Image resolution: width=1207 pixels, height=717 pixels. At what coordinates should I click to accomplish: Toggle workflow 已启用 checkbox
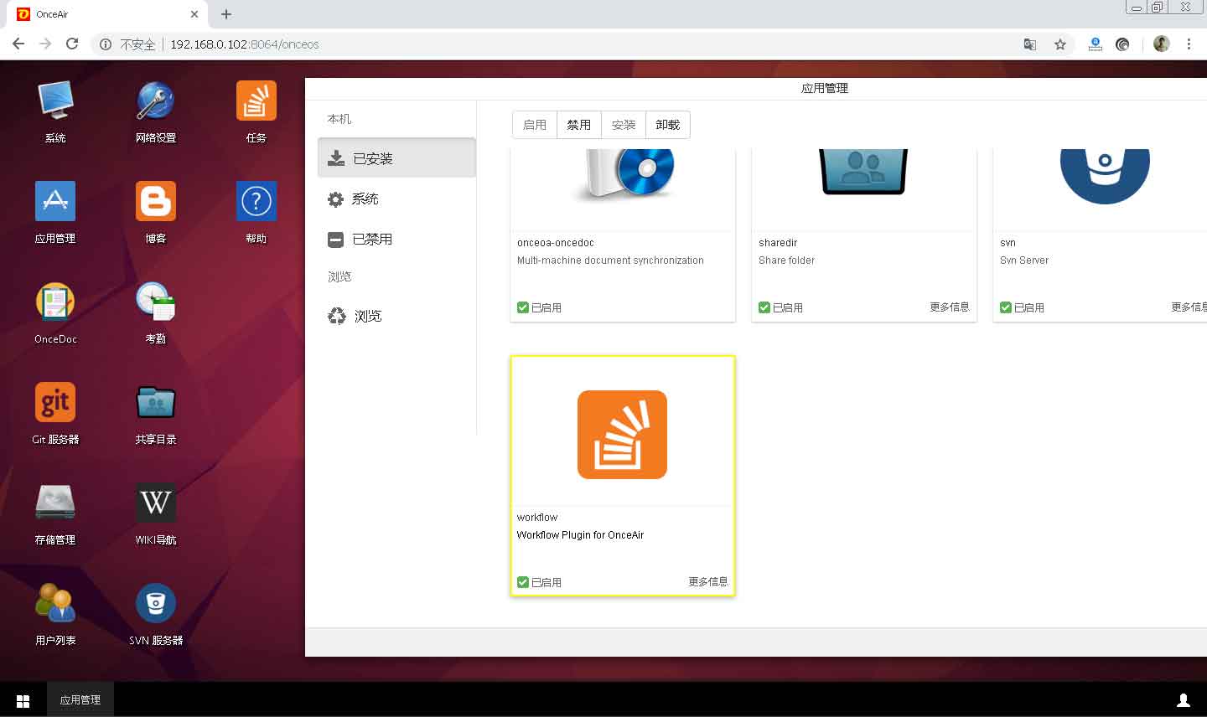[523, 582]
